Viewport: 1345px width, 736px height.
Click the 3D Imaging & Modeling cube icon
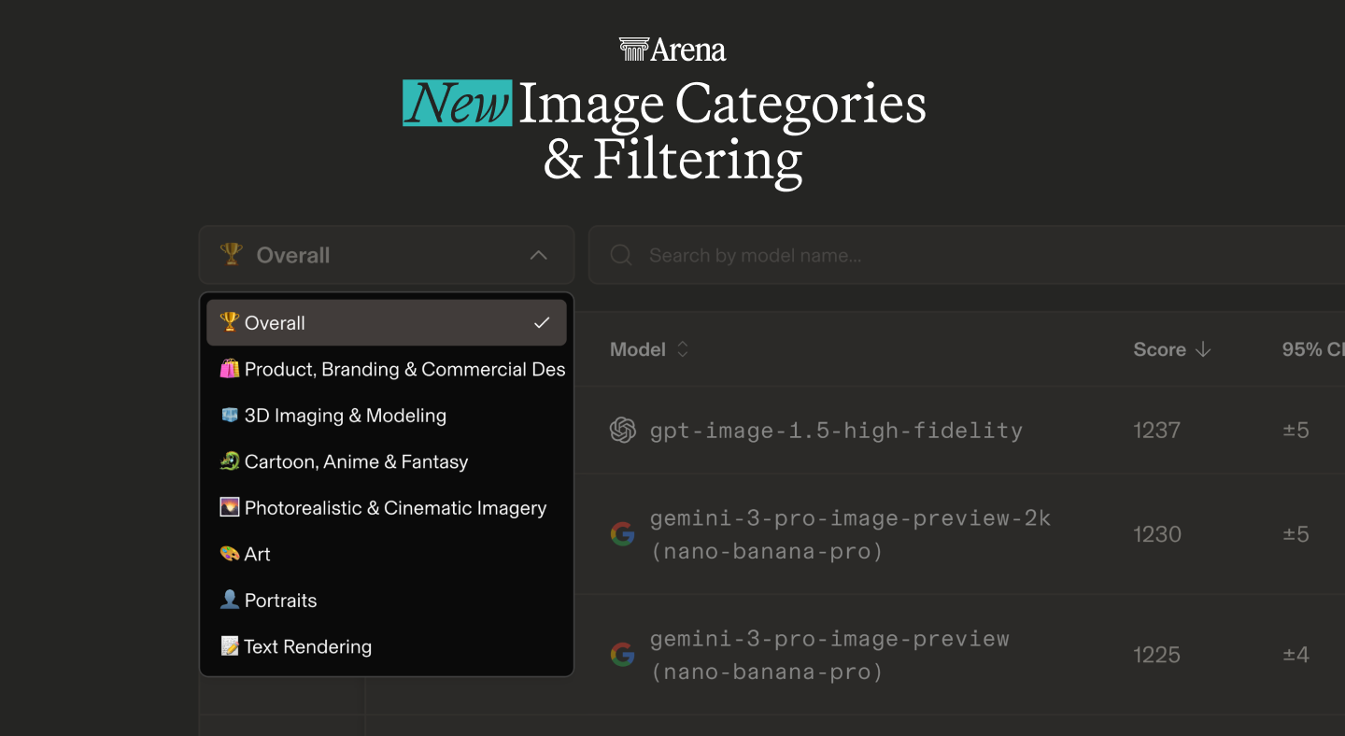(229, 415)
